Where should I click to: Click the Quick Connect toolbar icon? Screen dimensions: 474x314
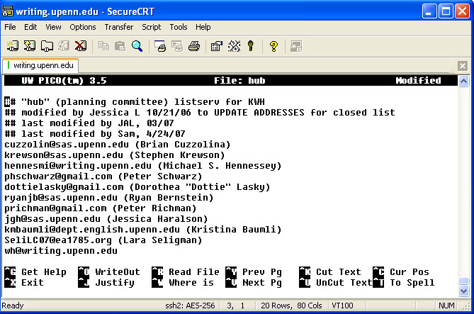[30, 46]
